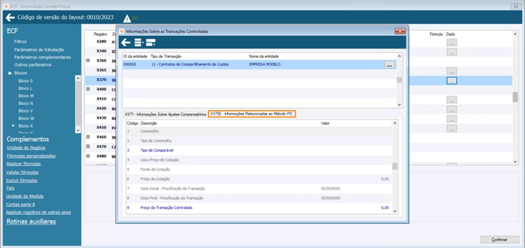Screen dimensions: 525x248
Task: Open the Dado ellipsis button for row X410
Action: [x=451, y=100]
